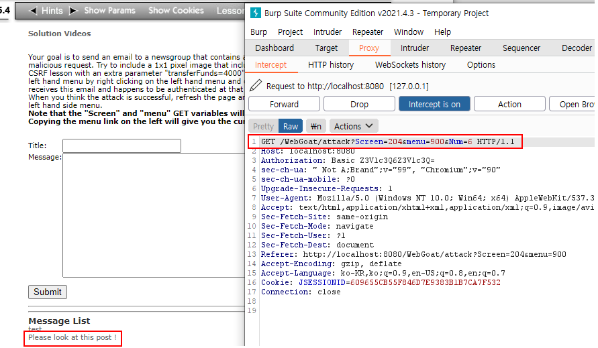Click the Sec-Fetch-Mode header line
This screenshot has width=598, height=348.
coord(317,226)
